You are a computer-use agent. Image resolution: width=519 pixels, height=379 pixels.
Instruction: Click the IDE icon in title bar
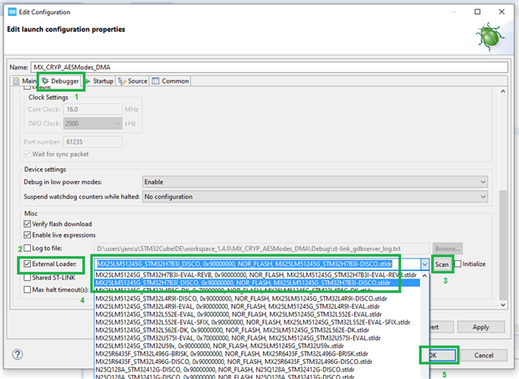pyautogui.click(x=12, y=12)
